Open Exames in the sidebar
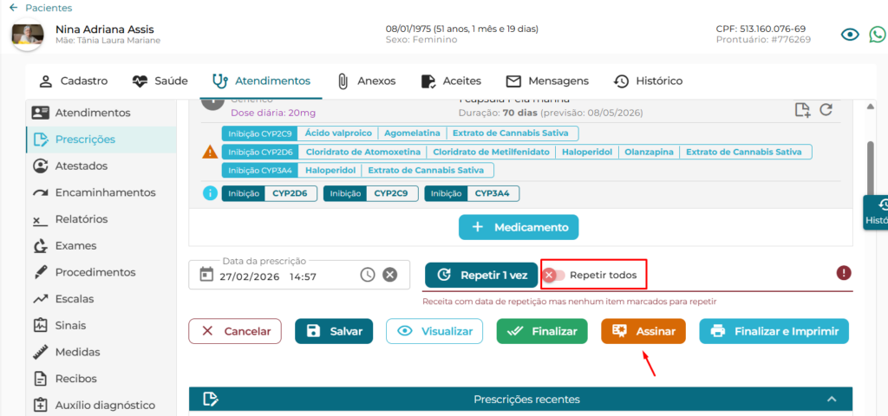 pos(101,245)
